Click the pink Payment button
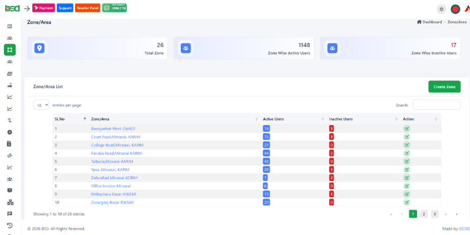 (43, 8)
